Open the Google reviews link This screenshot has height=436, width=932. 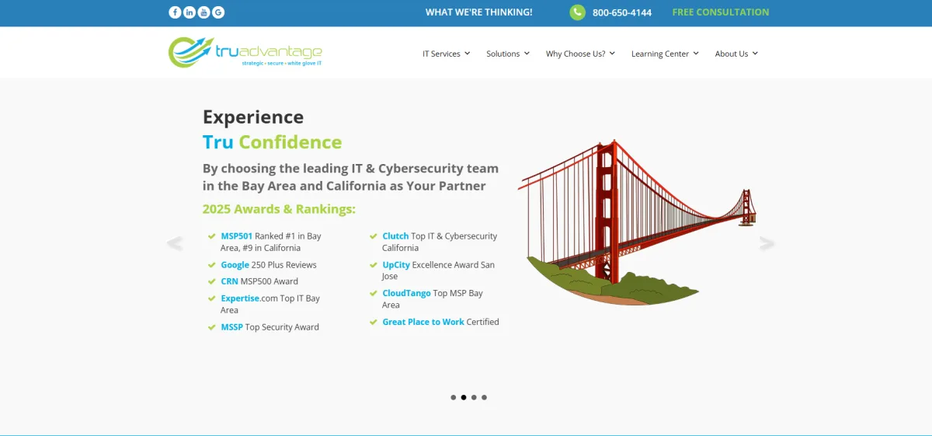[235, 265]
